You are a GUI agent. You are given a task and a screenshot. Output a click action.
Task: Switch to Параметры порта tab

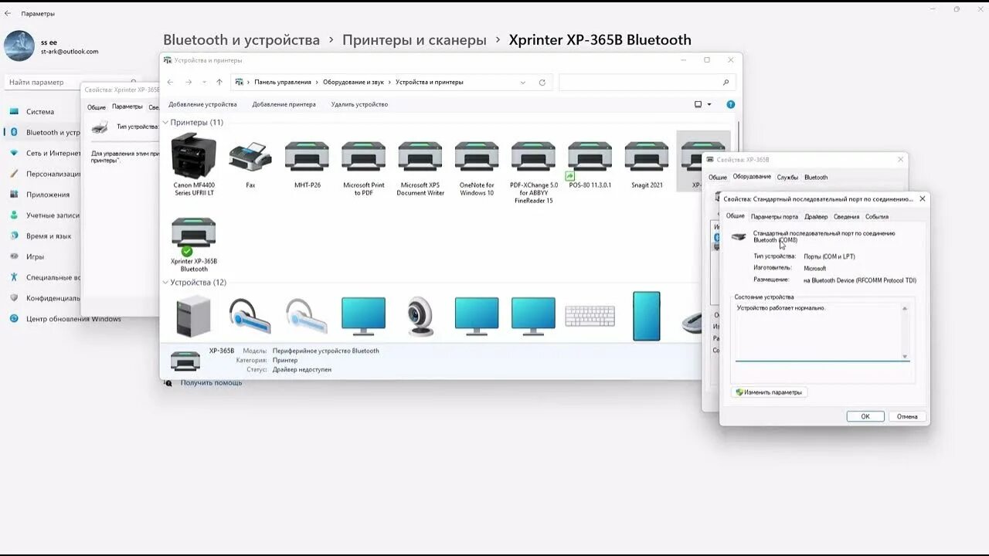click(x=774, y=217)
